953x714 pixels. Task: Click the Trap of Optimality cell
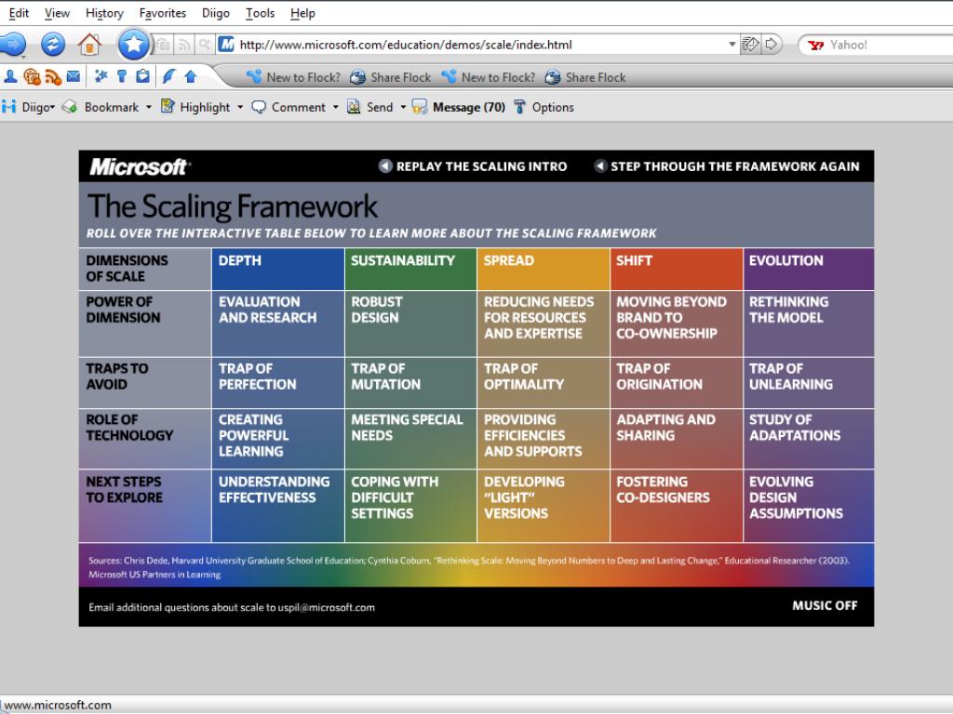[x=544, y=382]
